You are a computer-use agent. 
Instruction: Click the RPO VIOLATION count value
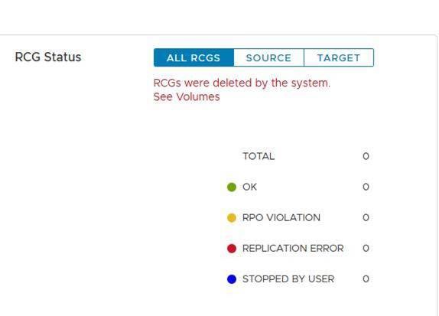coord(366,217)
